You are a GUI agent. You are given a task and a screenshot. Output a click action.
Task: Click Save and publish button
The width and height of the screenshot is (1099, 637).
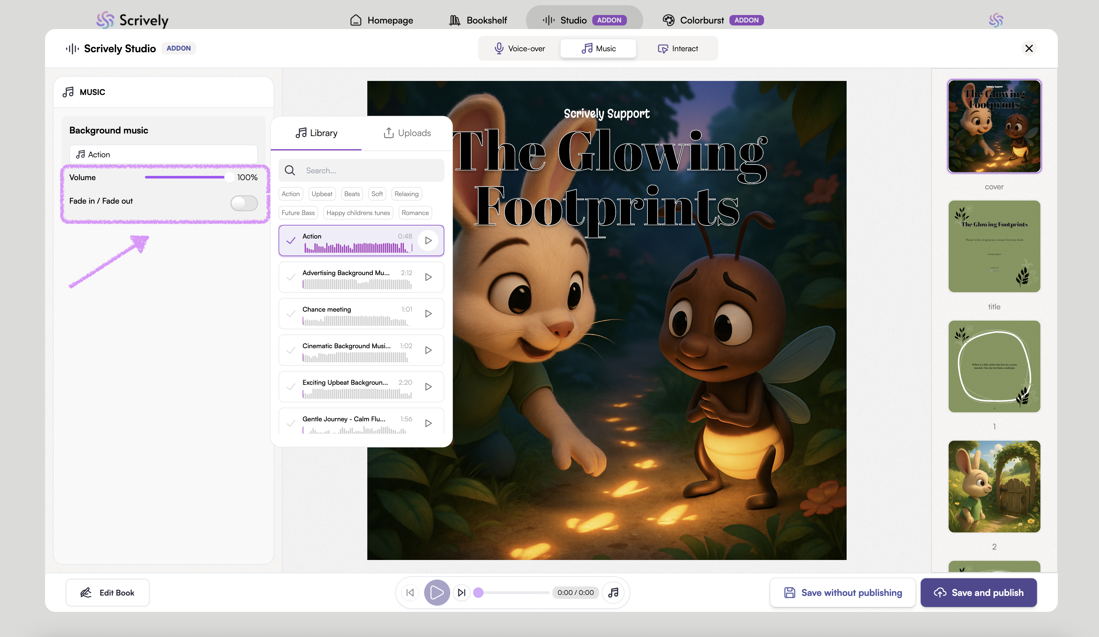(x=978, y=593)
